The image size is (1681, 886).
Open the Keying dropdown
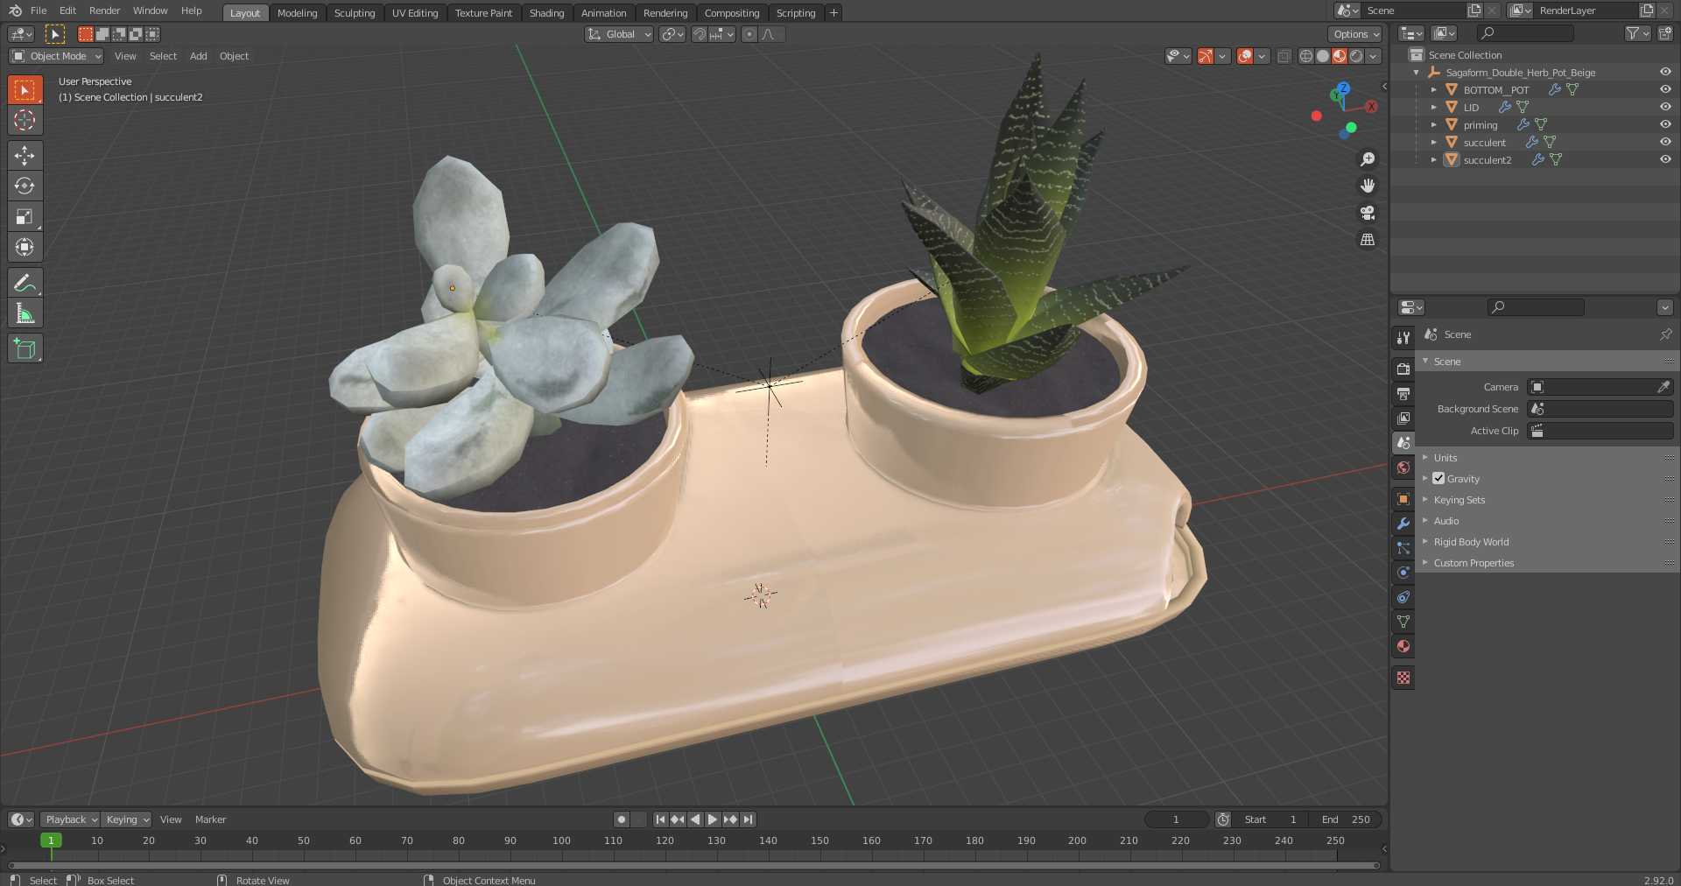(x=127, y=819)
